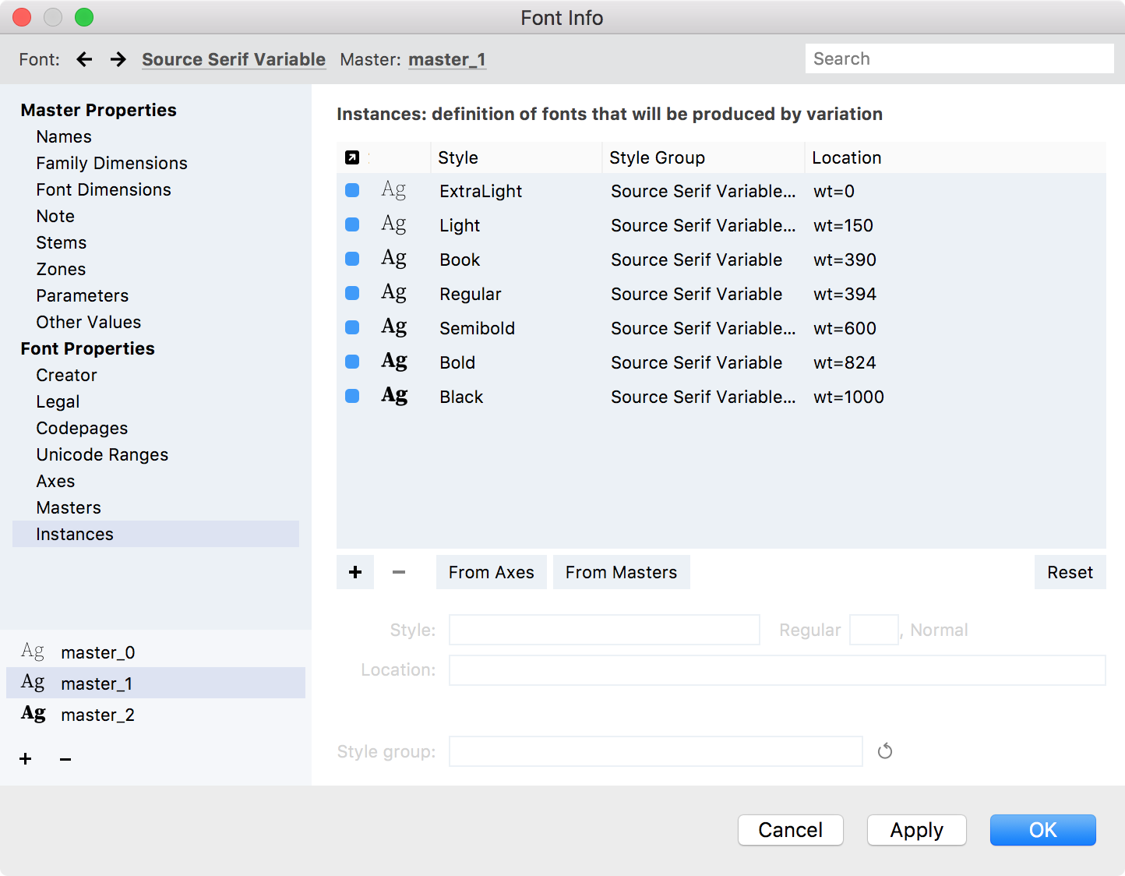Go to previous font with left arrow
The image size is (1125, 876).
84,59
